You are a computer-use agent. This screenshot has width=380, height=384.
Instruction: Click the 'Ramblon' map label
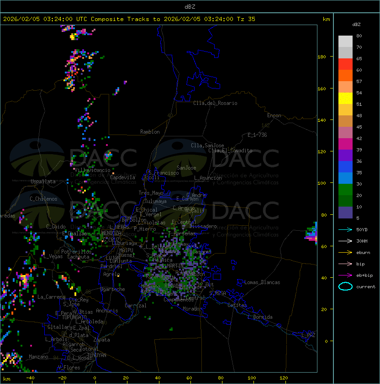pyautogui.click(x=150, y=132)
